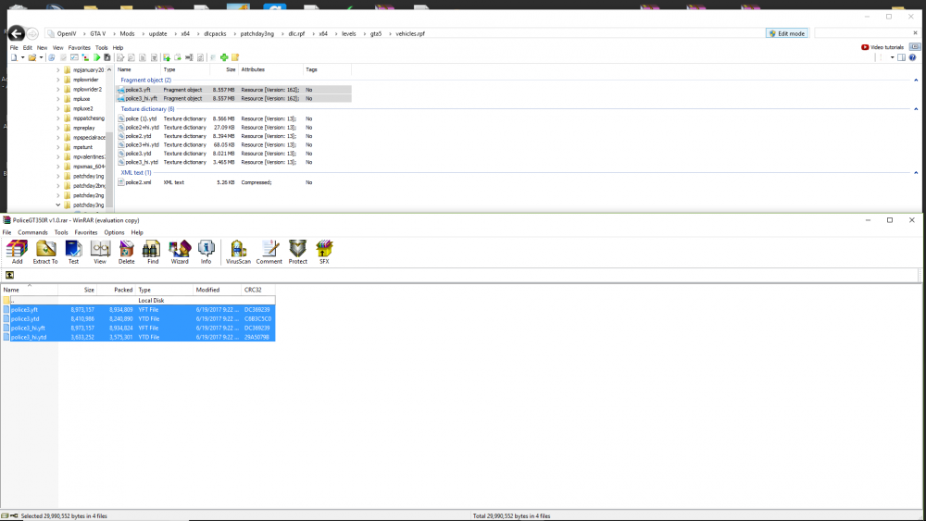Click the WinRAR Protect shield icon
The image size is (926, 521).
click(297, 252)
